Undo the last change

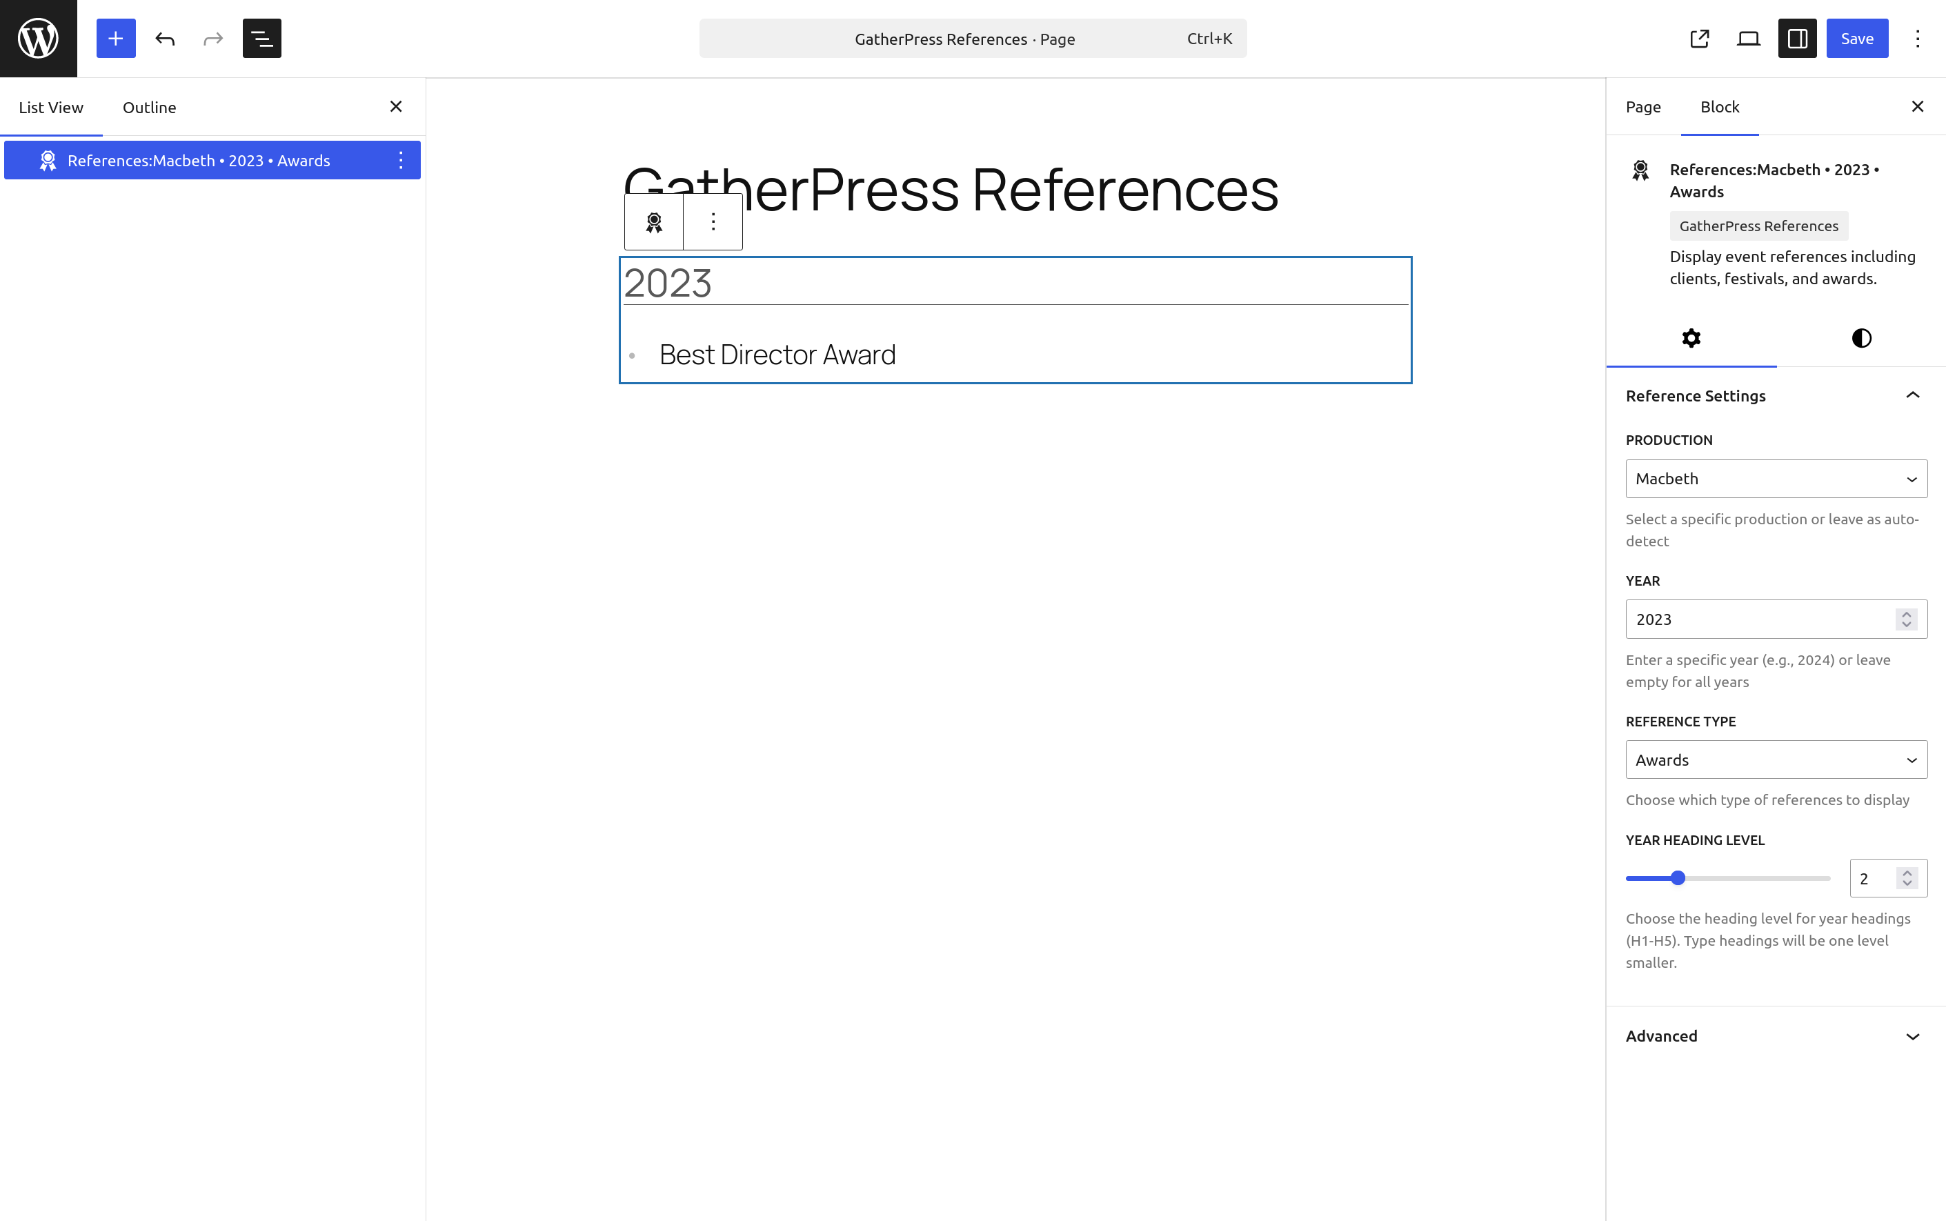click(165, 38)
